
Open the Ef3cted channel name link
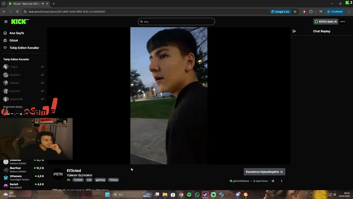[74, 171]
